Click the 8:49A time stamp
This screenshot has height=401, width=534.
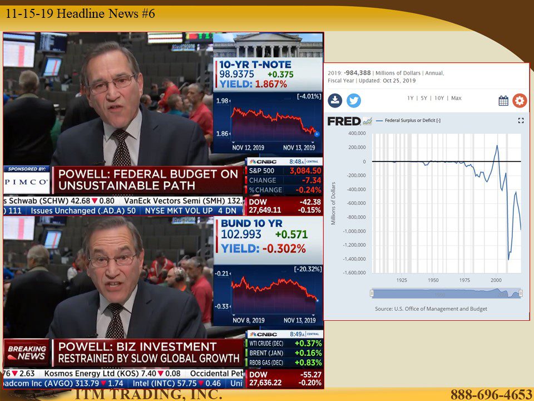coord(297,334)
